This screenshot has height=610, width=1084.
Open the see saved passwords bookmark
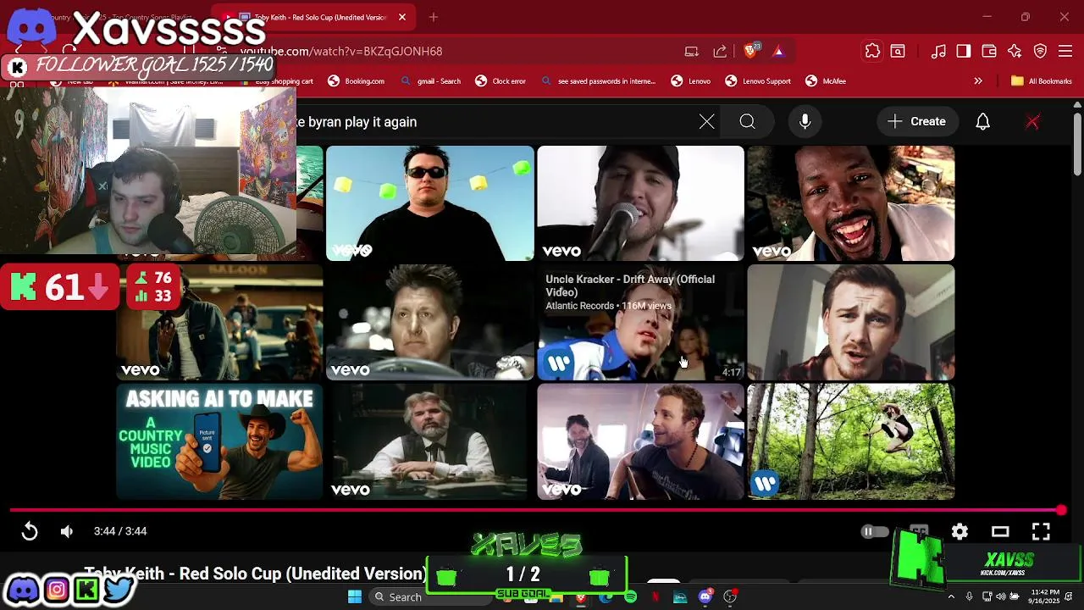[598, 81]
